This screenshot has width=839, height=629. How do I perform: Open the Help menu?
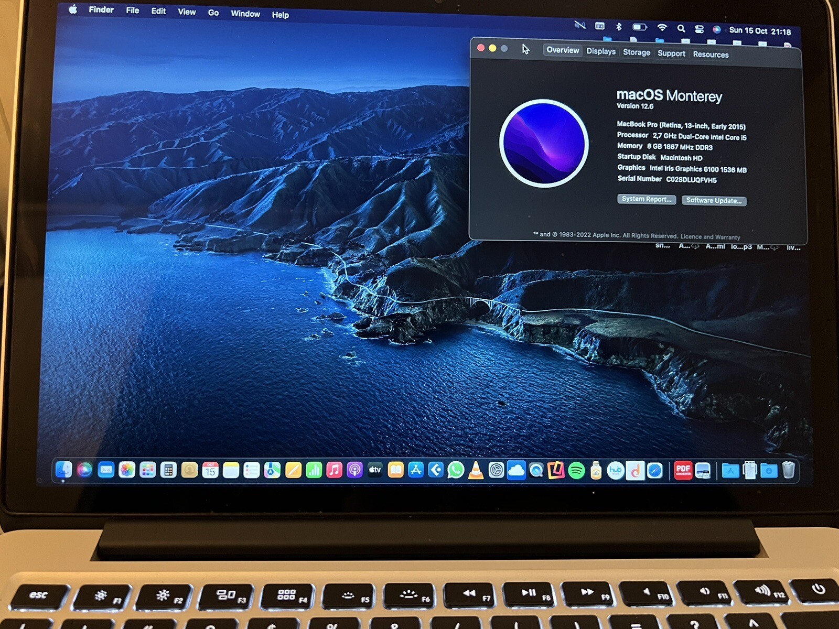click(281, 15)
